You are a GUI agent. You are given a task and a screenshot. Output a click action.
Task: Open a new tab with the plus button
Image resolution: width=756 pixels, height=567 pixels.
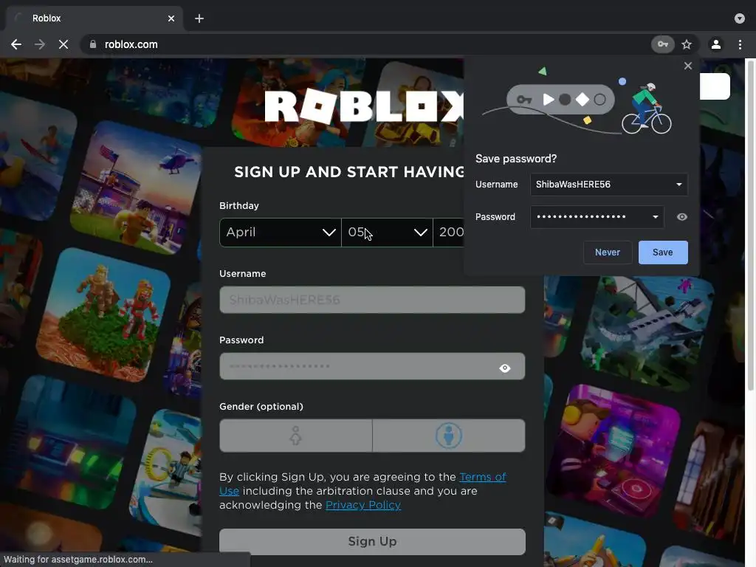pos(199,18)
